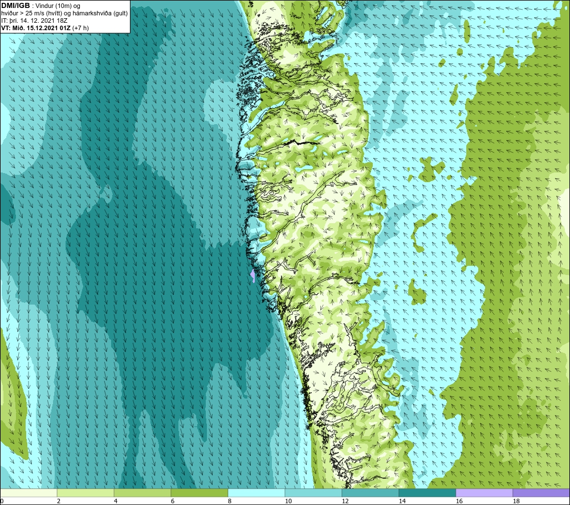570x505 pixels.
Task: Click the 'Vindur (10m) og' label
Action: pyautogui.click(x=58, y=6)
